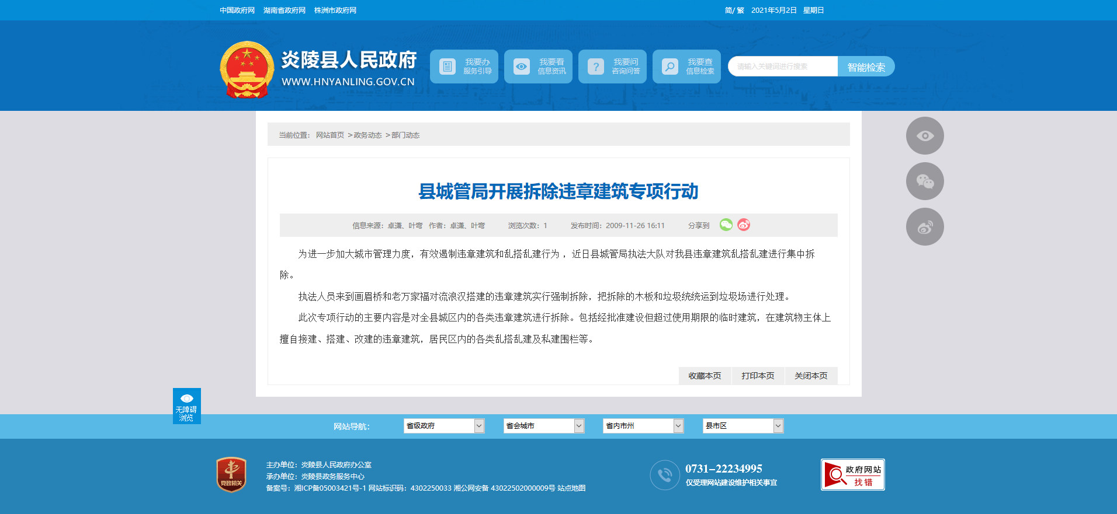1117x514 pixels.
Task: Click the gray eye icon in right sidebar
Action: click(x=925, y=136)
